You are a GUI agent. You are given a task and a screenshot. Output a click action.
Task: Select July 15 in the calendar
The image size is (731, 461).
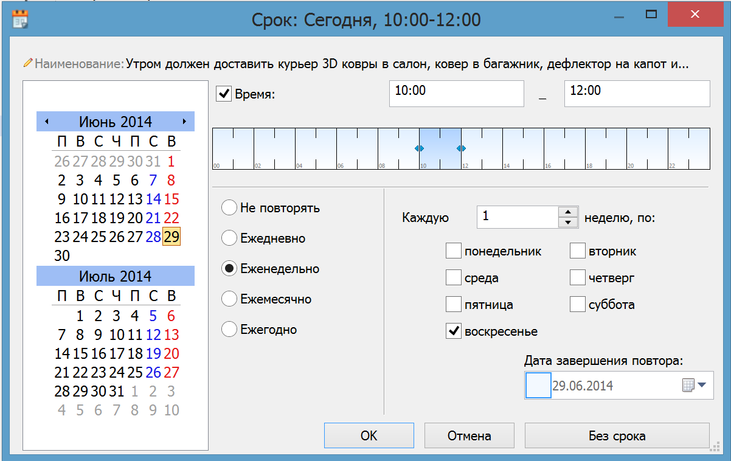click(x=80, y=353)
